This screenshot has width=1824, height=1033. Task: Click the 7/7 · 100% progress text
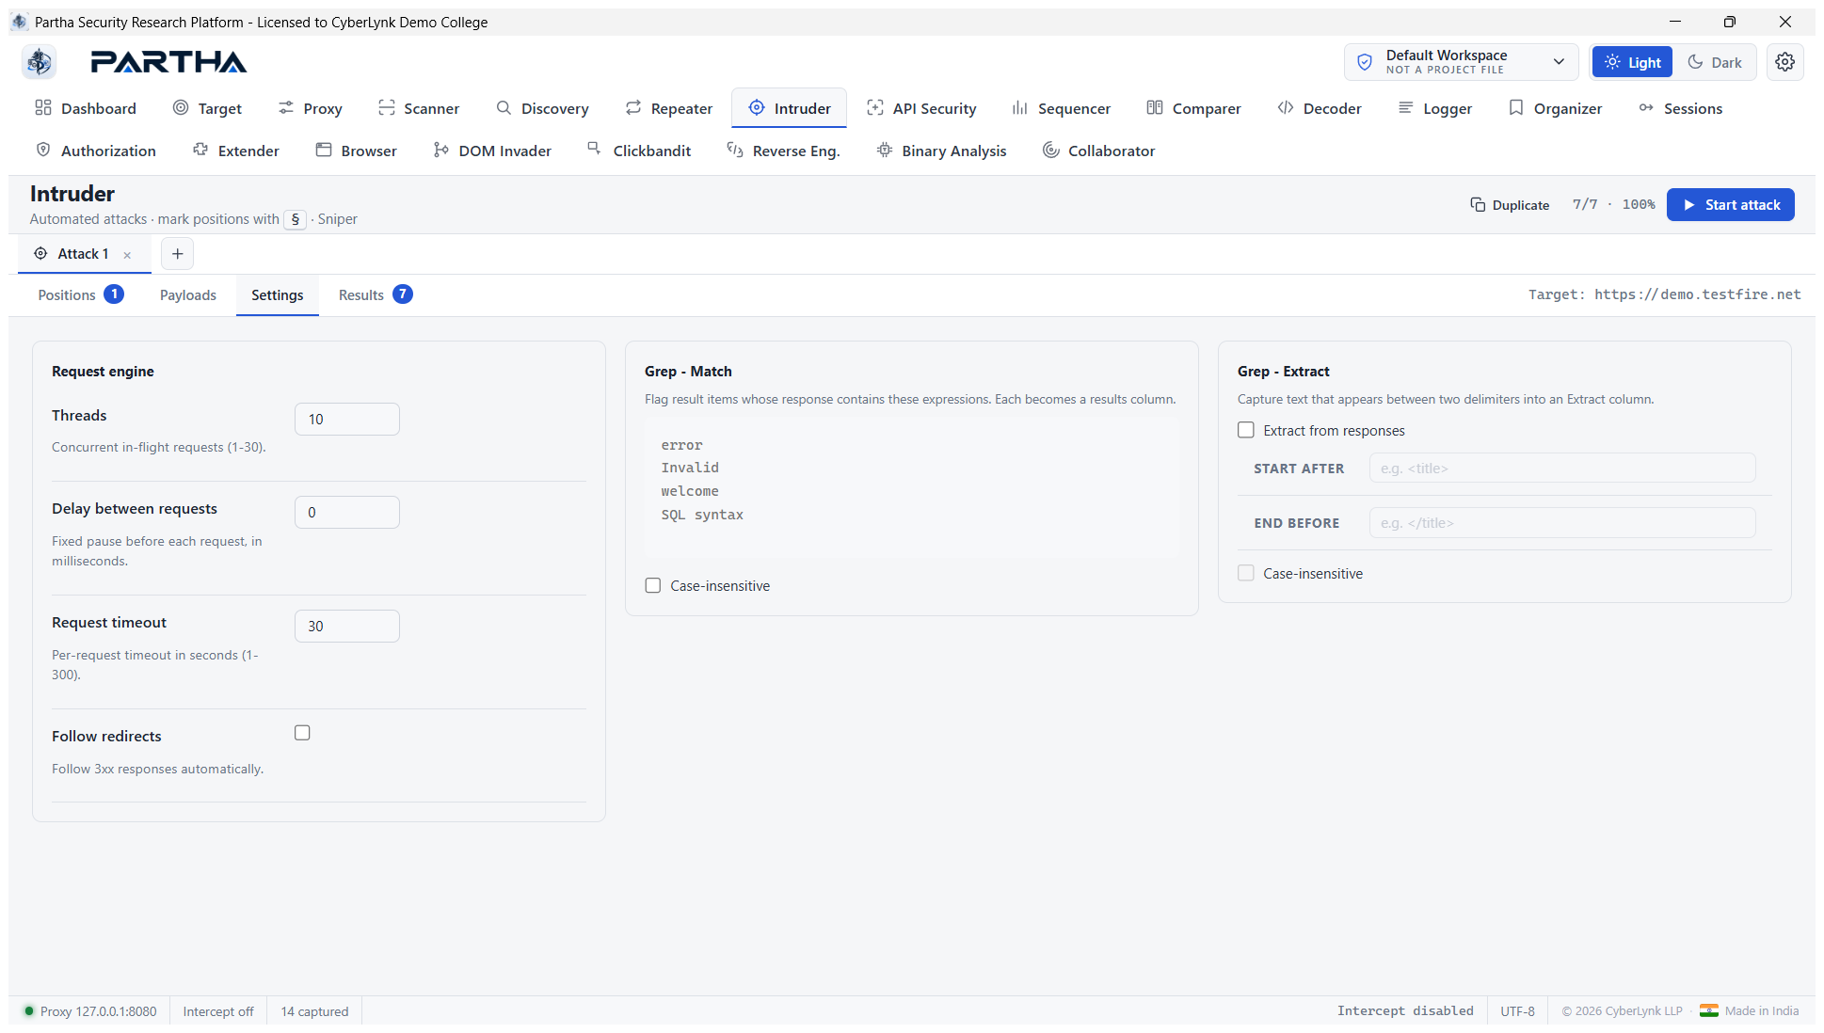pyautogui.click(x=1613, y=204)
